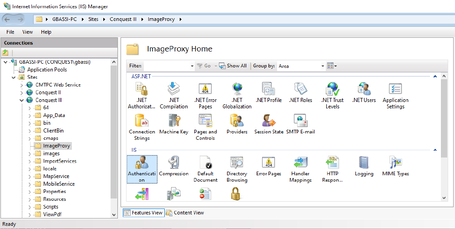Click the Connections panel toolbar connect icon
The height and width of the screenshot is (229, 455).
(x=5, y=53)
